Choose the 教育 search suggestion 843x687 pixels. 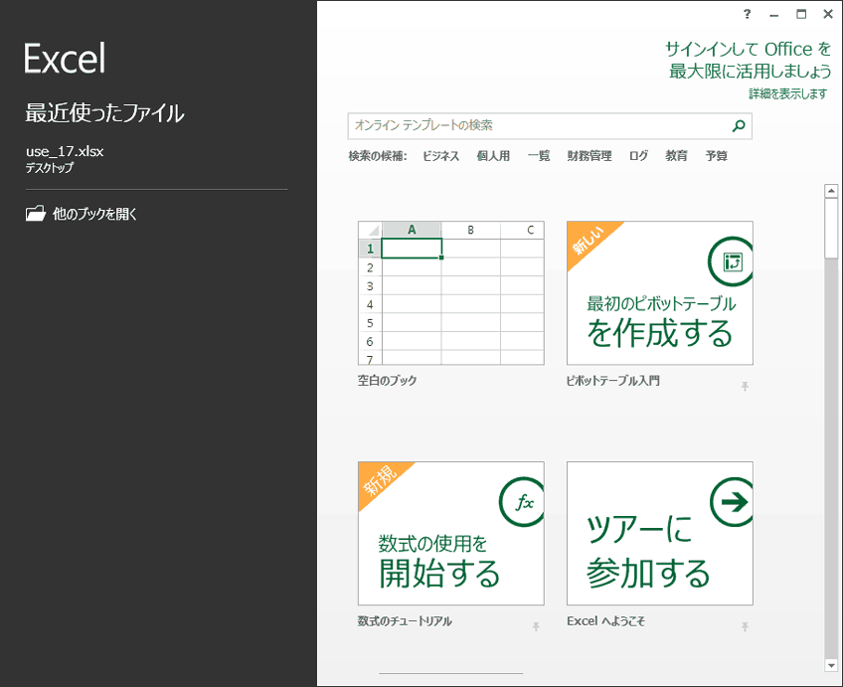pos(676,156)
